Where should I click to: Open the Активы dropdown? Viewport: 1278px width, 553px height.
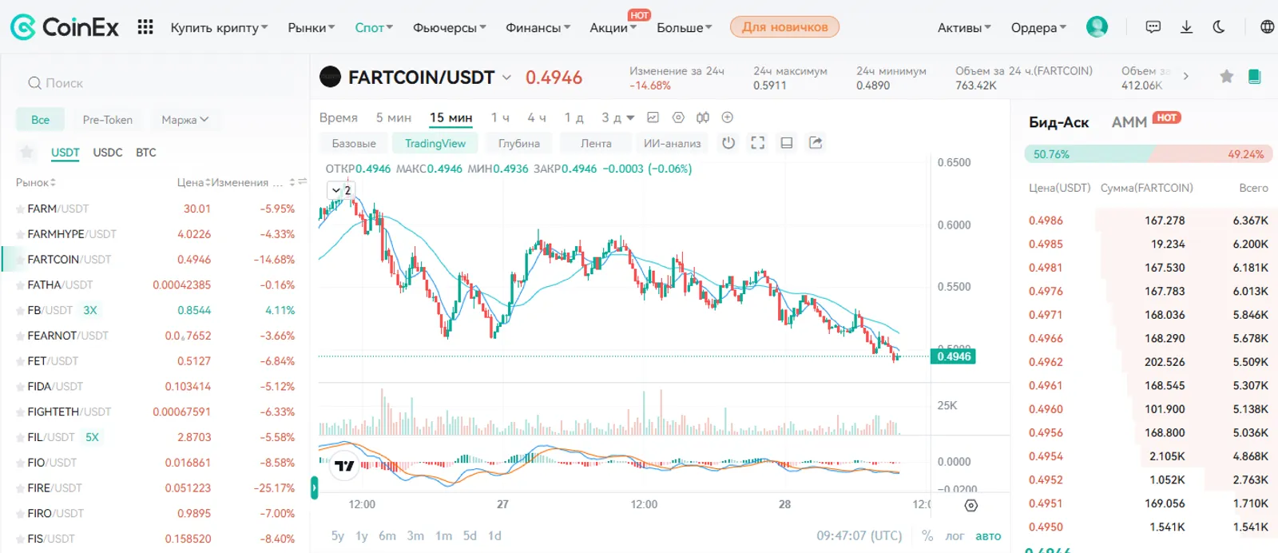click(964, 27)
